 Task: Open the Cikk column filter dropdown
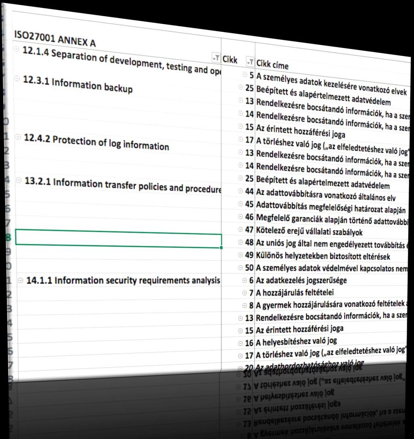tap(250, 62)
